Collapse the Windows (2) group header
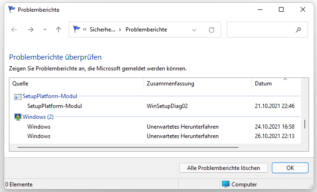Viewport: 317px width, 192px height. (38, 117)
